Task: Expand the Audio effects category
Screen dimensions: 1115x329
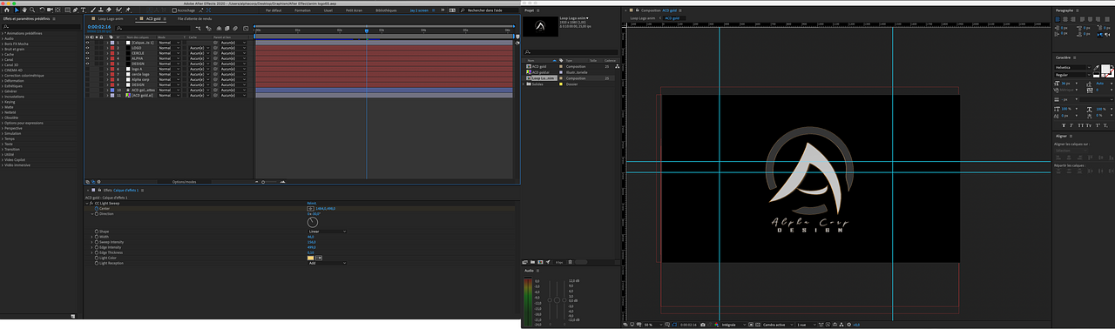Action: 3,38
